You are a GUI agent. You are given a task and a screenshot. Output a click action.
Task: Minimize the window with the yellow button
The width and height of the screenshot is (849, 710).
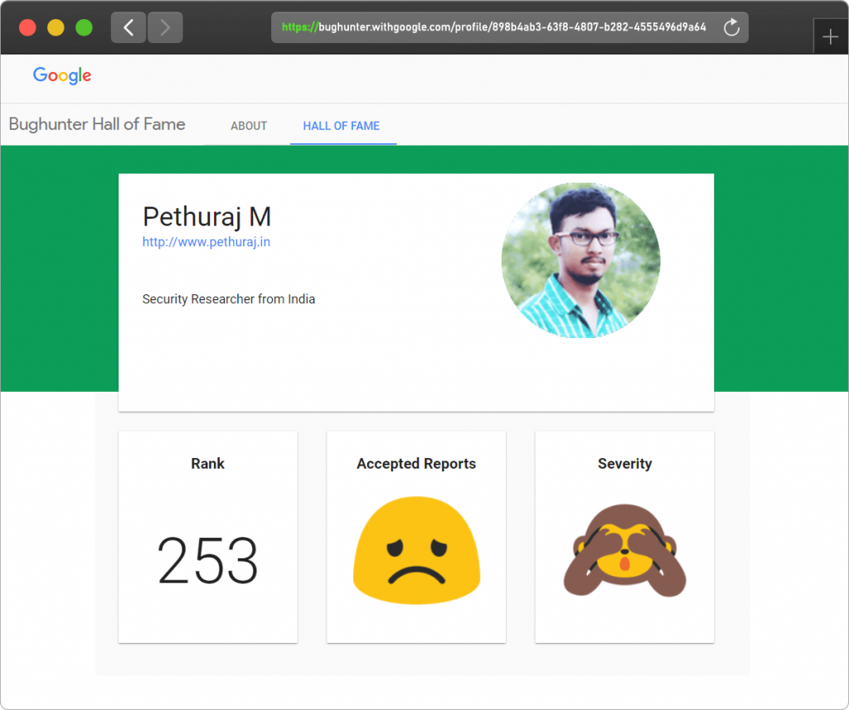click(56, 27)
